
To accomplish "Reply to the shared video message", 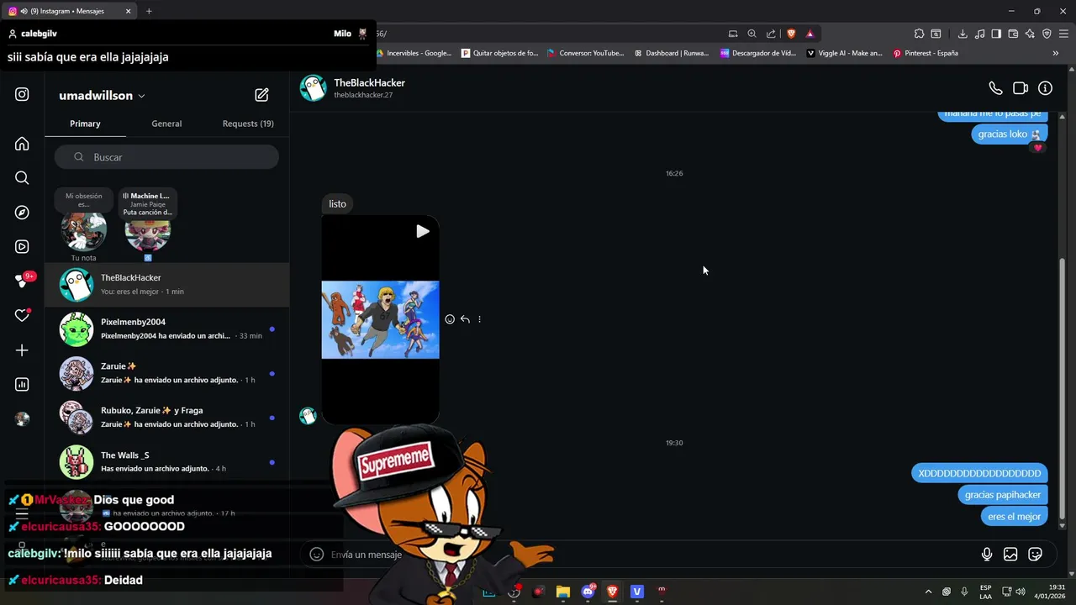I will (465, 319).
